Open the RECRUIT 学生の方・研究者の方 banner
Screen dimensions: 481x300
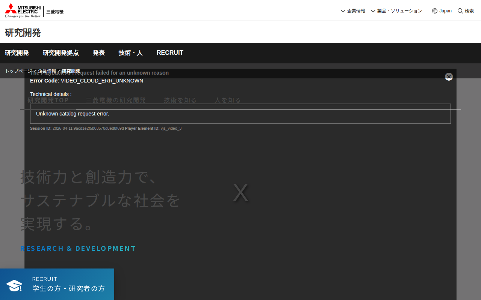pos(57,284)
